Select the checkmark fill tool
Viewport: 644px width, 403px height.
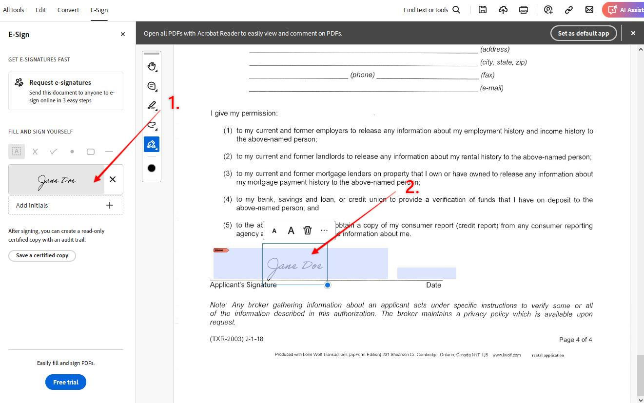(x=54, y=152)
